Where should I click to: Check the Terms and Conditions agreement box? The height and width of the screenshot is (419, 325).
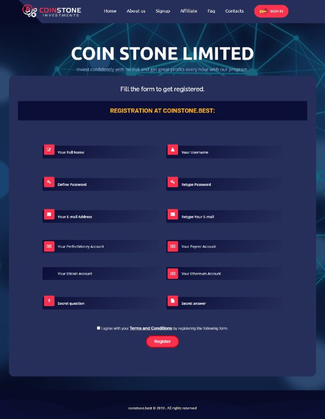tap(99, 328)
